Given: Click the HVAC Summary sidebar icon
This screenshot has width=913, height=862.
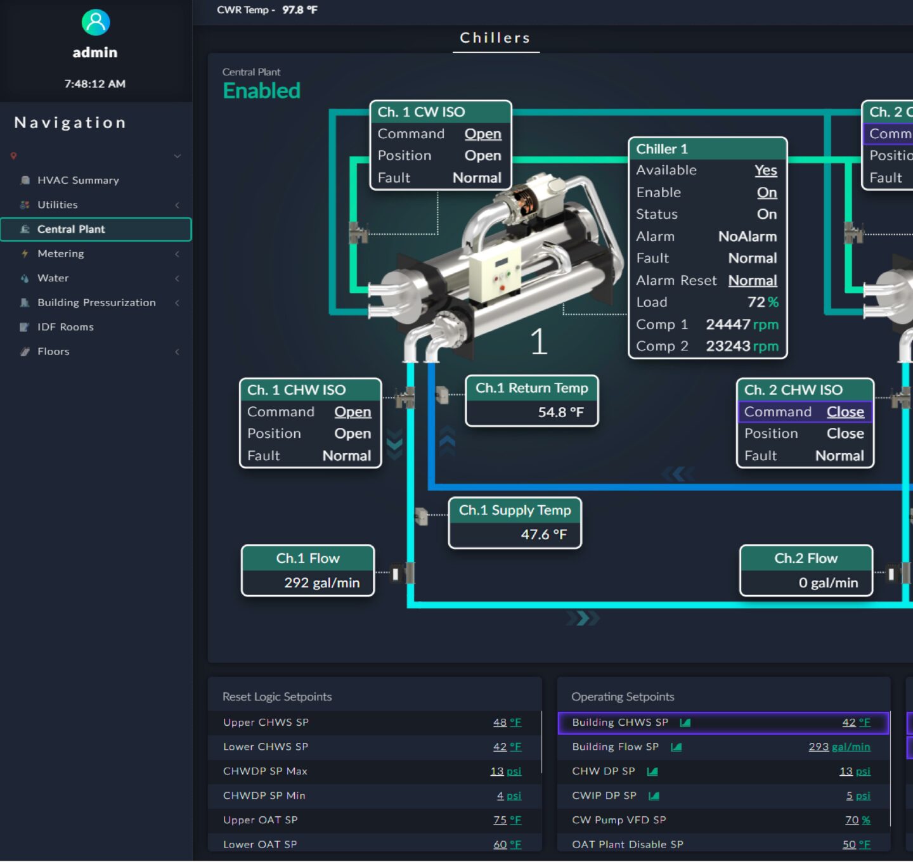Looking at the screenshot, I should click(x=25, y=180).
